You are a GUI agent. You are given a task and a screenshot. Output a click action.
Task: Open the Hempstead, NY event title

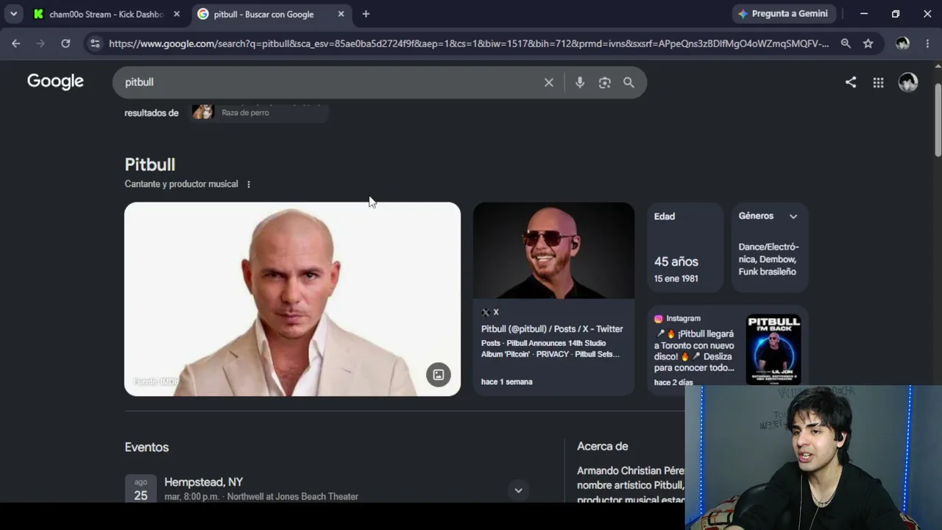coord(204,482)
